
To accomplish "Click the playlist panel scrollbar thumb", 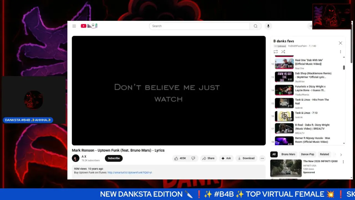I will [x=344, y=67].
